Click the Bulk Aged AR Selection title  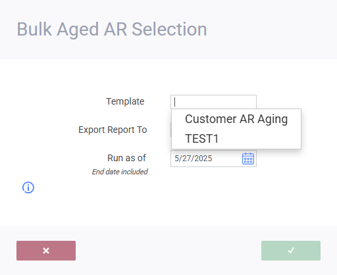(112, 30)
